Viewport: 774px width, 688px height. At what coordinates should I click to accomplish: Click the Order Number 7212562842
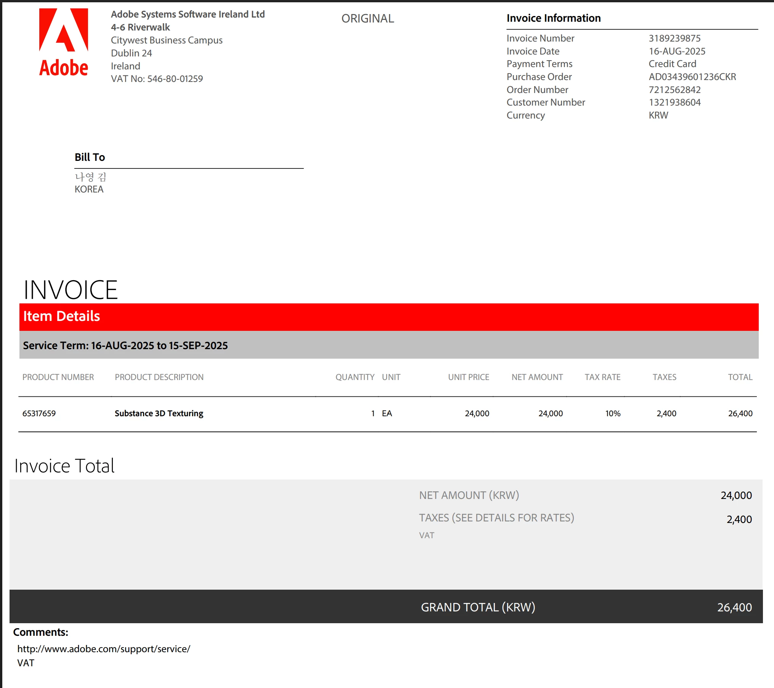[x=674, y=90]
